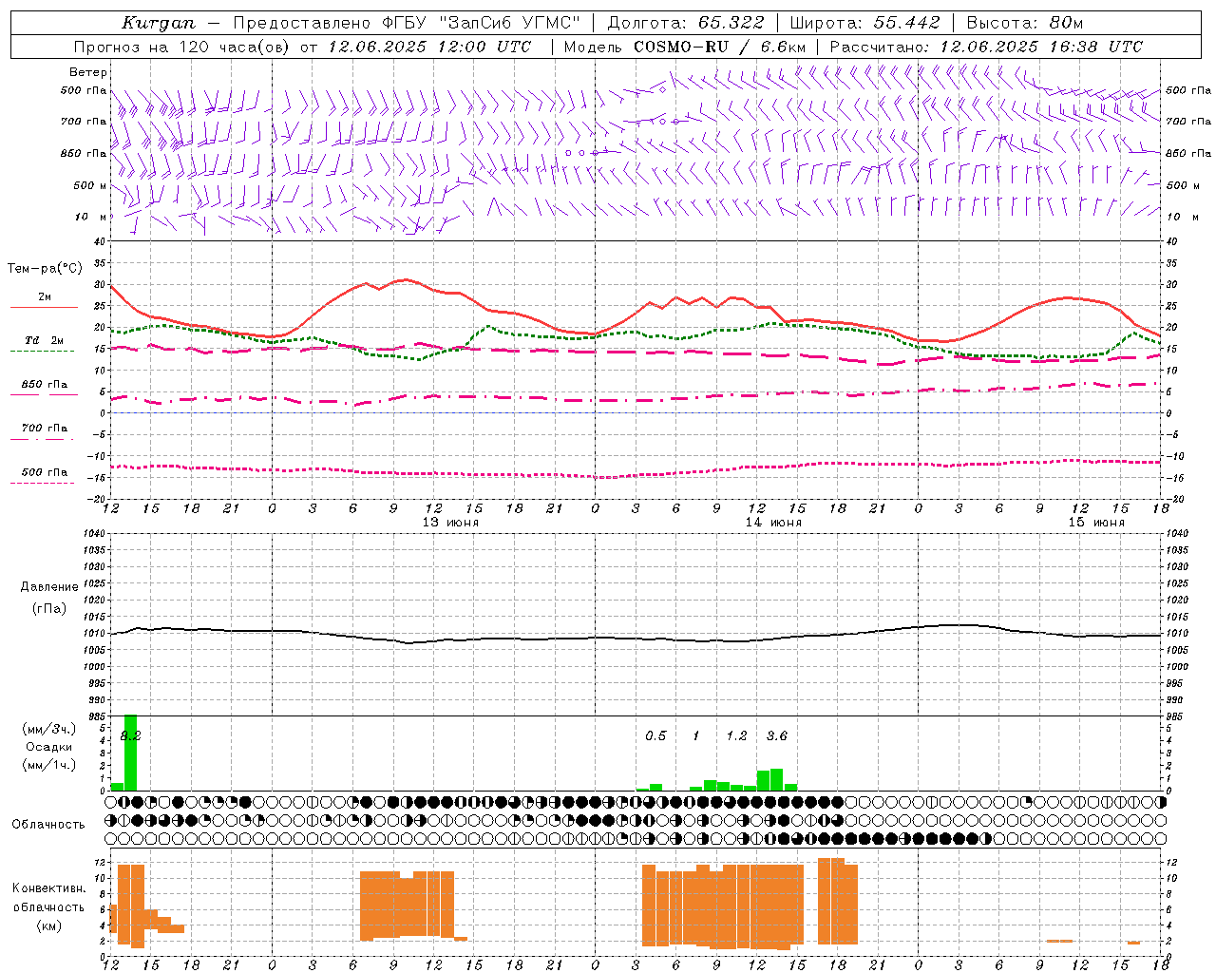Select the latitude value 55.442
This screenshot has width=1216, height=973.
906,23
